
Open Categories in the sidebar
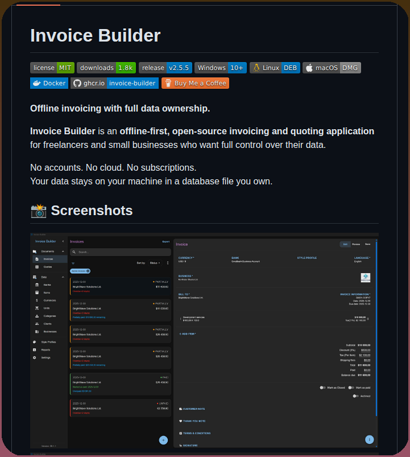(49, 316)
